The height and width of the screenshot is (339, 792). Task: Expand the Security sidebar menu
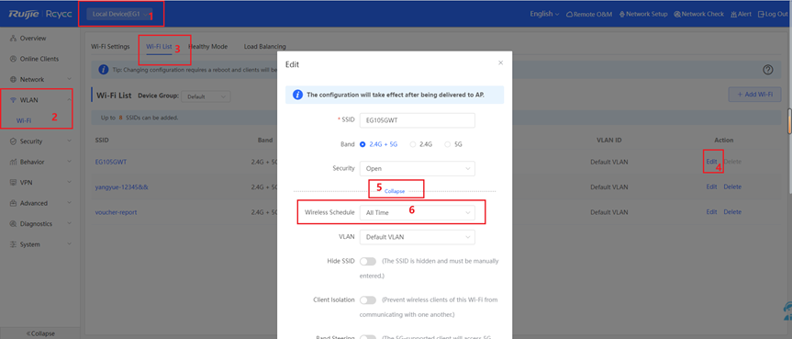click(39, 141)
